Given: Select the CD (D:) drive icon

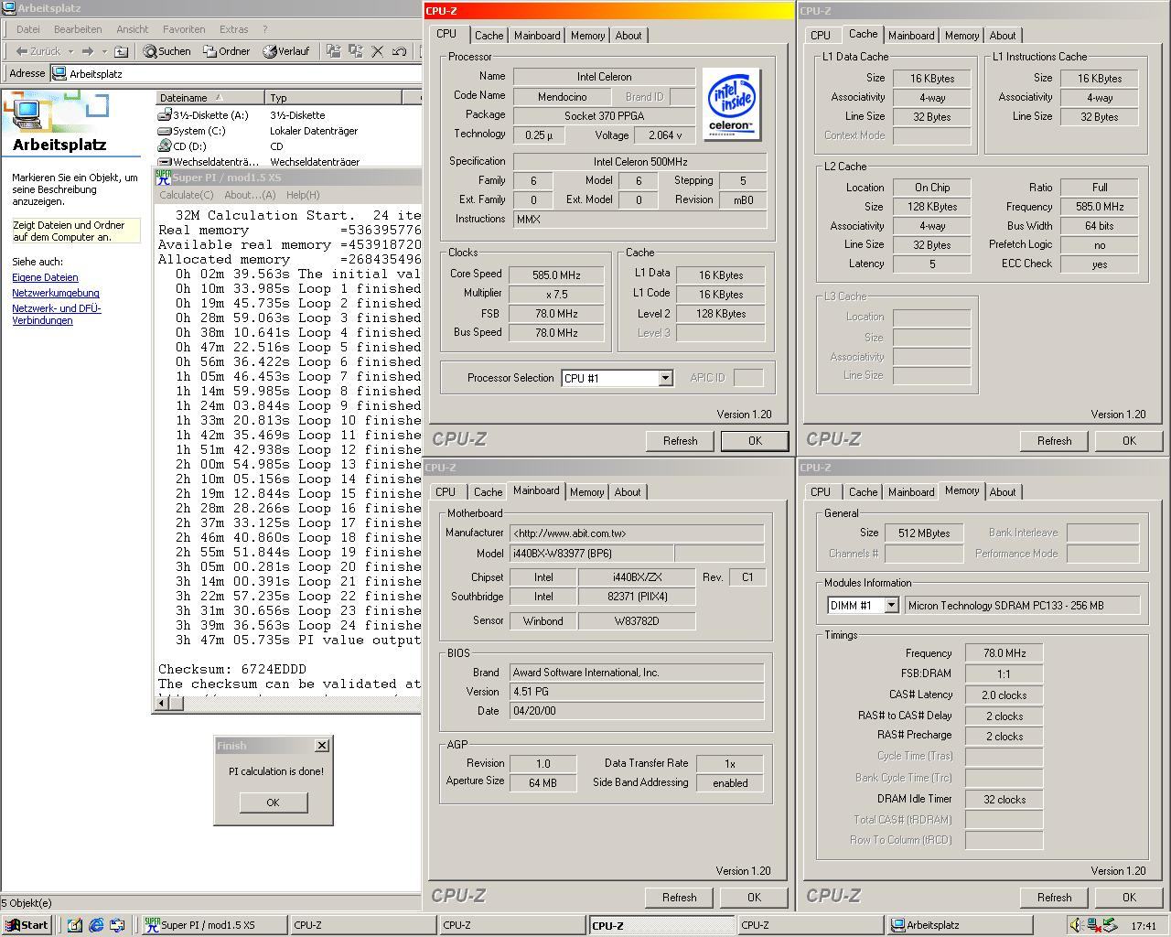Looking at the screenshot, I should tap(165, 146).
